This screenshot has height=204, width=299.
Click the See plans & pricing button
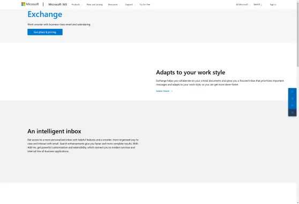point(45,32)
